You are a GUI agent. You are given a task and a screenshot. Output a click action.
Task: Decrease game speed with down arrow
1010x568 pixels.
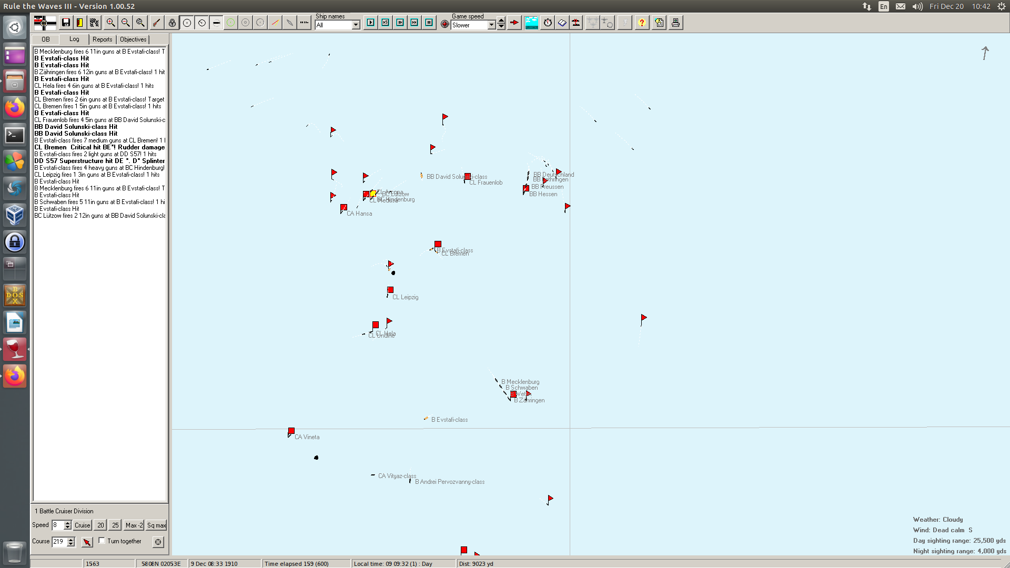click(x=501, y=26)
